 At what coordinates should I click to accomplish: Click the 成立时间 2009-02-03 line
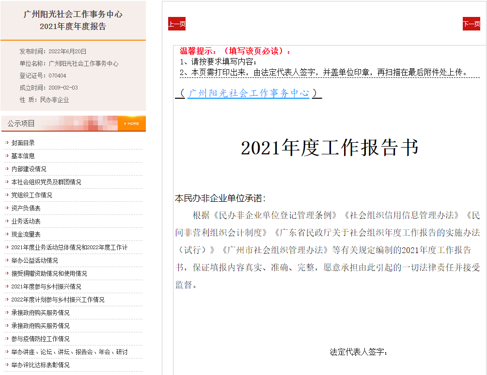point(48,88)
